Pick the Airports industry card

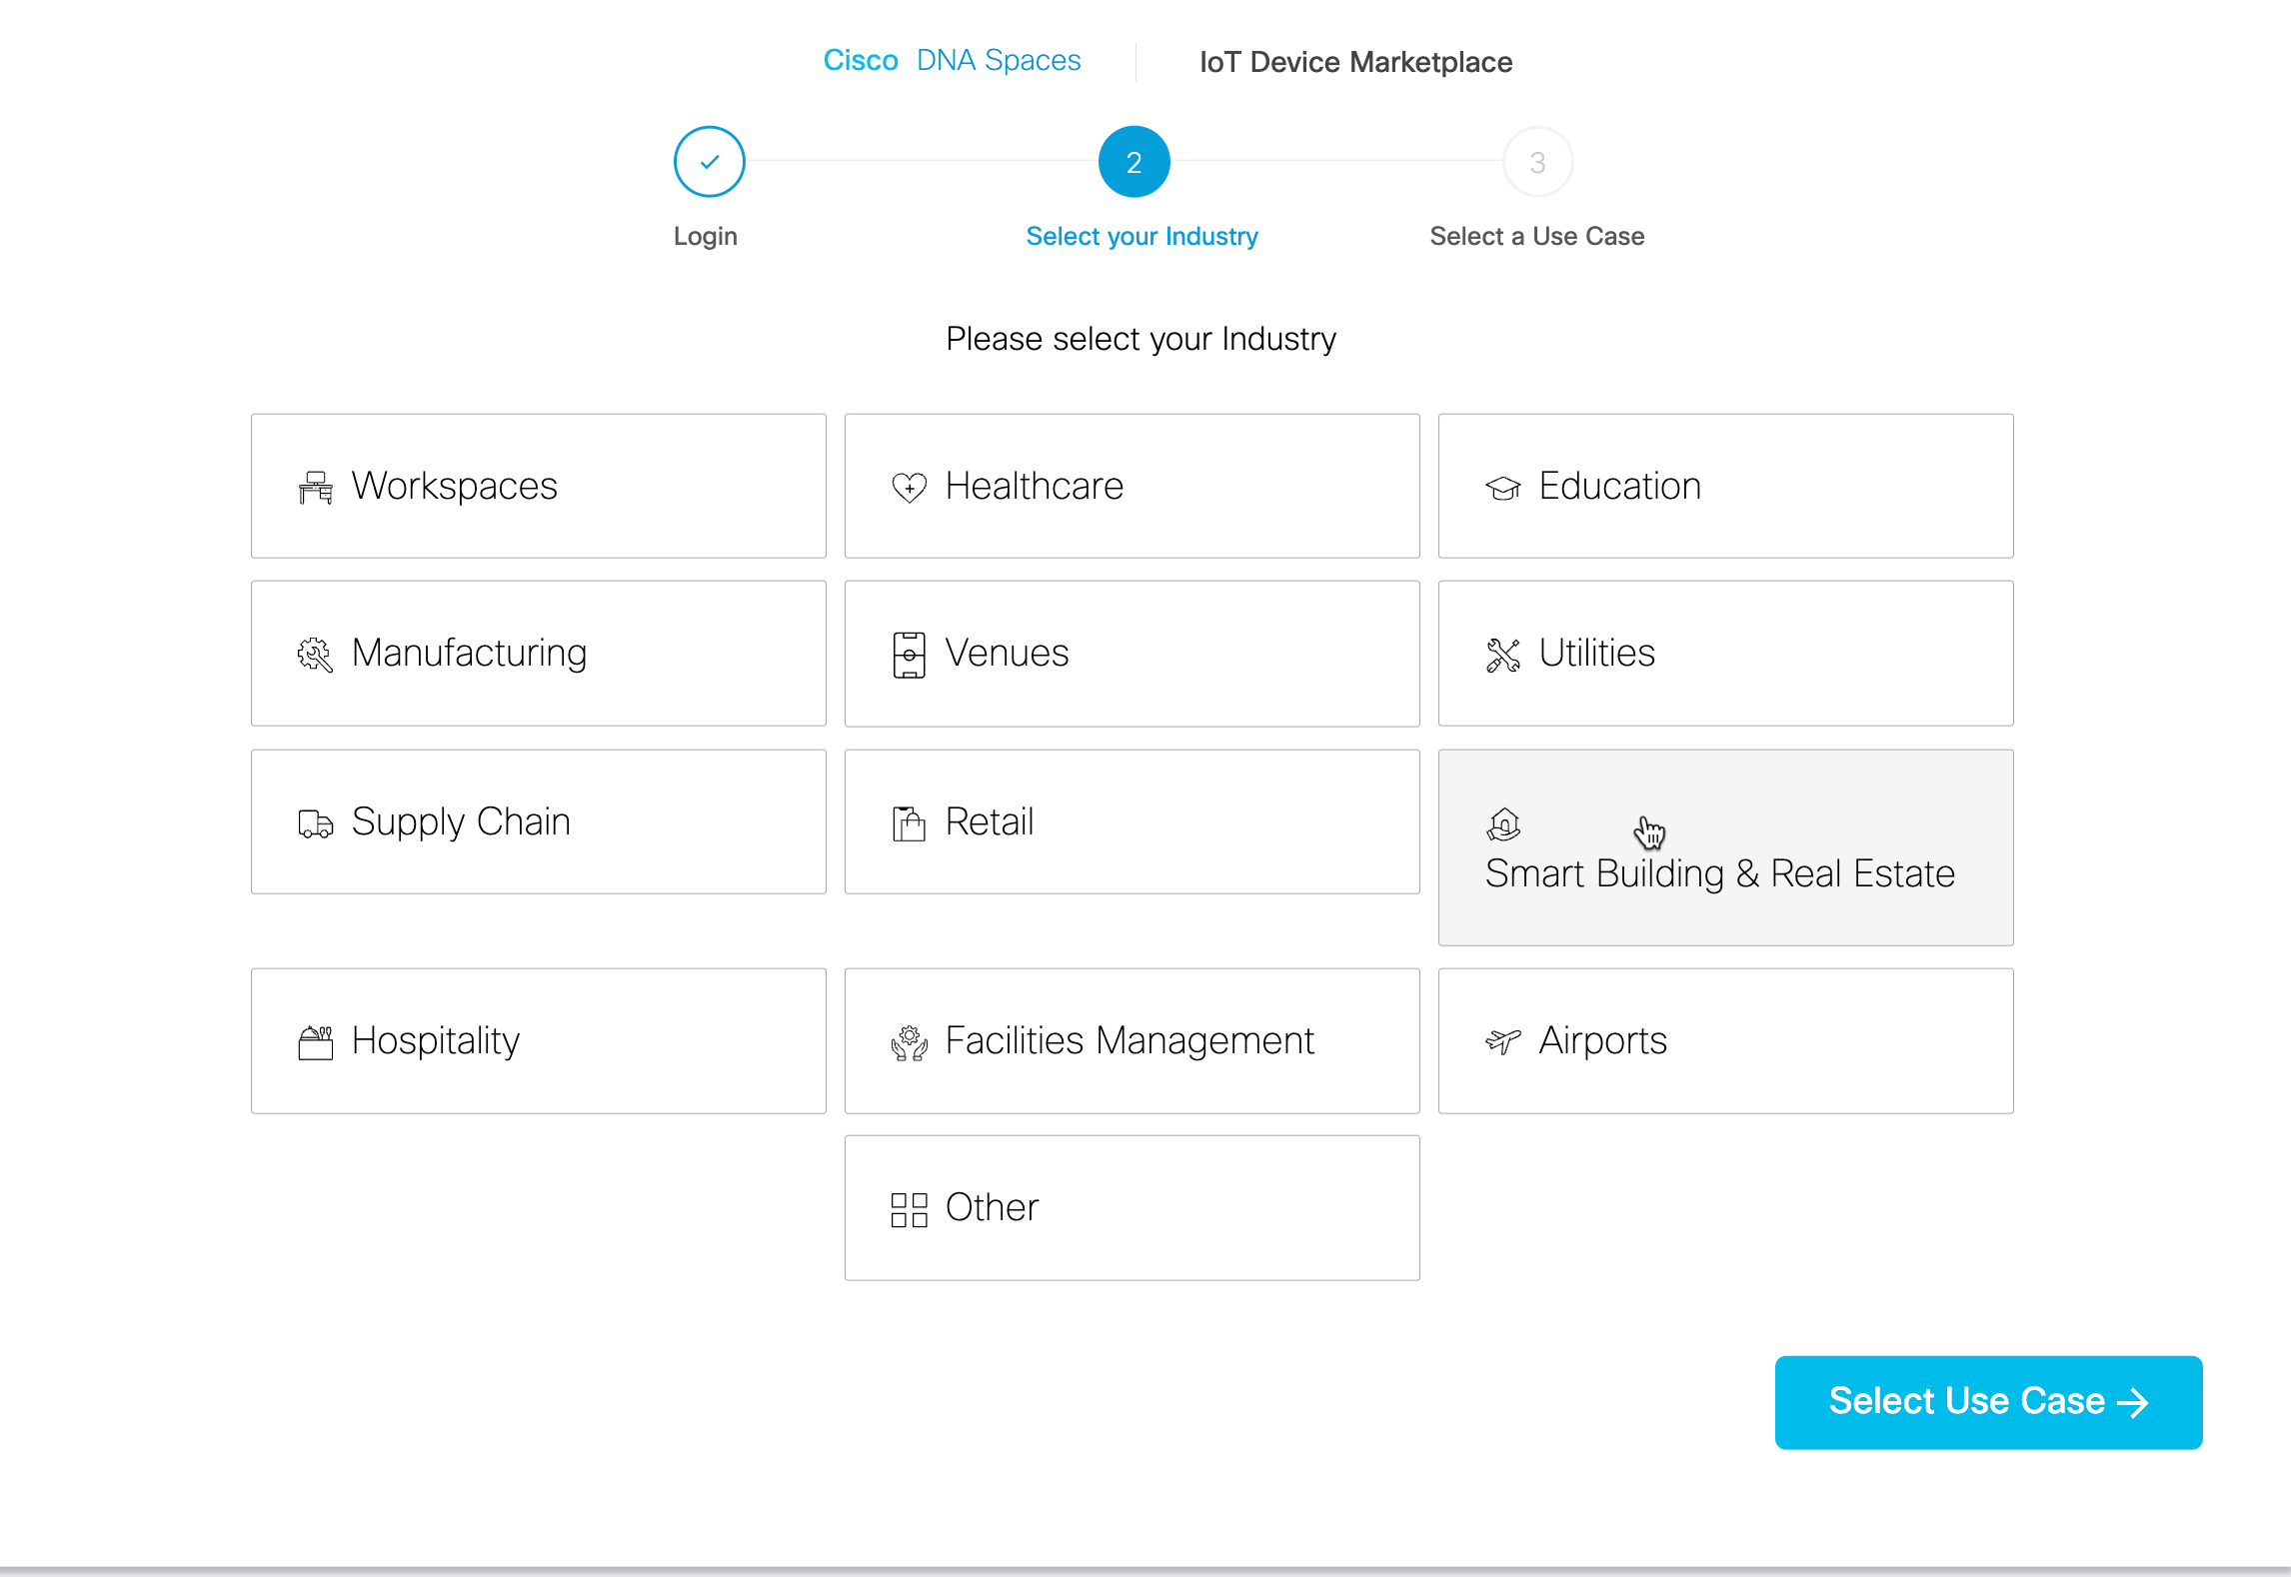click(1725, 1040)
